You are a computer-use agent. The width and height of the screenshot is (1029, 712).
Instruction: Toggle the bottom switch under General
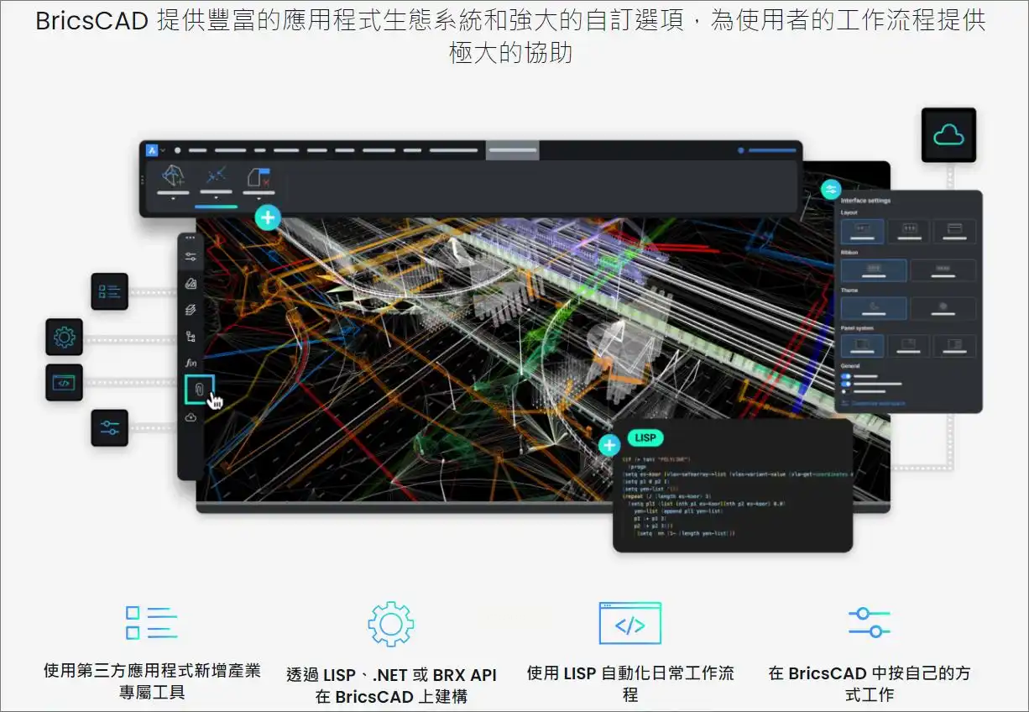point(846,391)
